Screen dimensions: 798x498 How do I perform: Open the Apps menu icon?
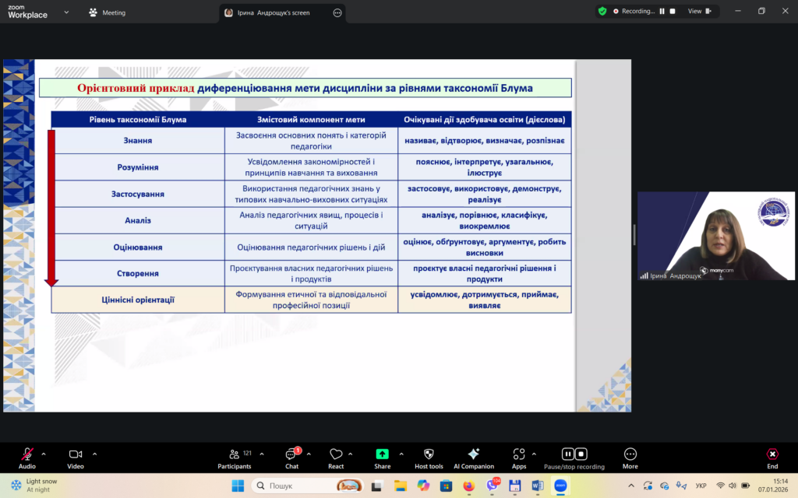tap(519, 454)
